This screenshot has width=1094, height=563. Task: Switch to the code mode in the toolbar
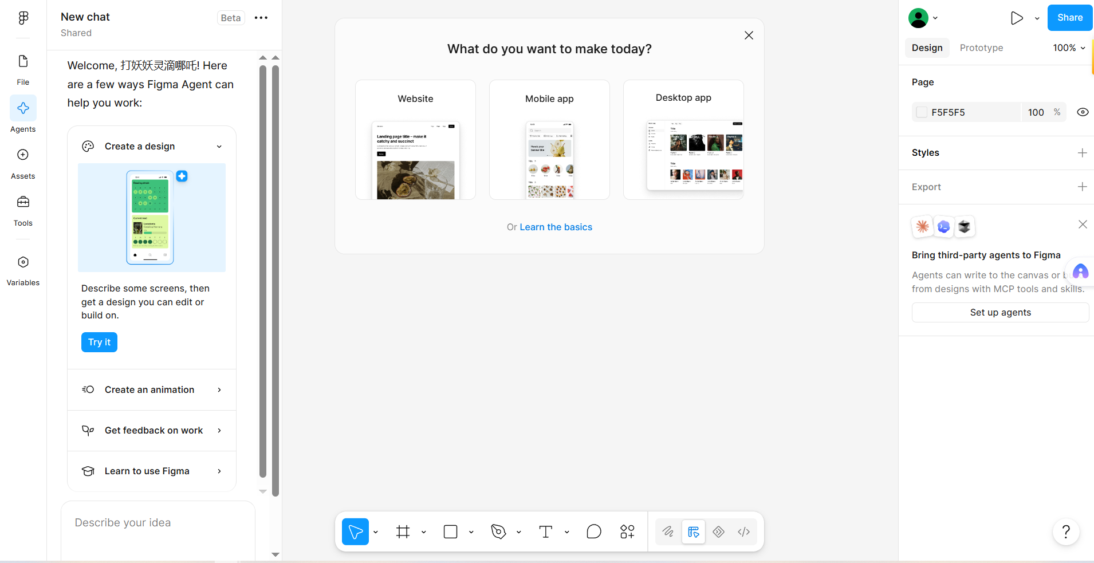point(743,532)
